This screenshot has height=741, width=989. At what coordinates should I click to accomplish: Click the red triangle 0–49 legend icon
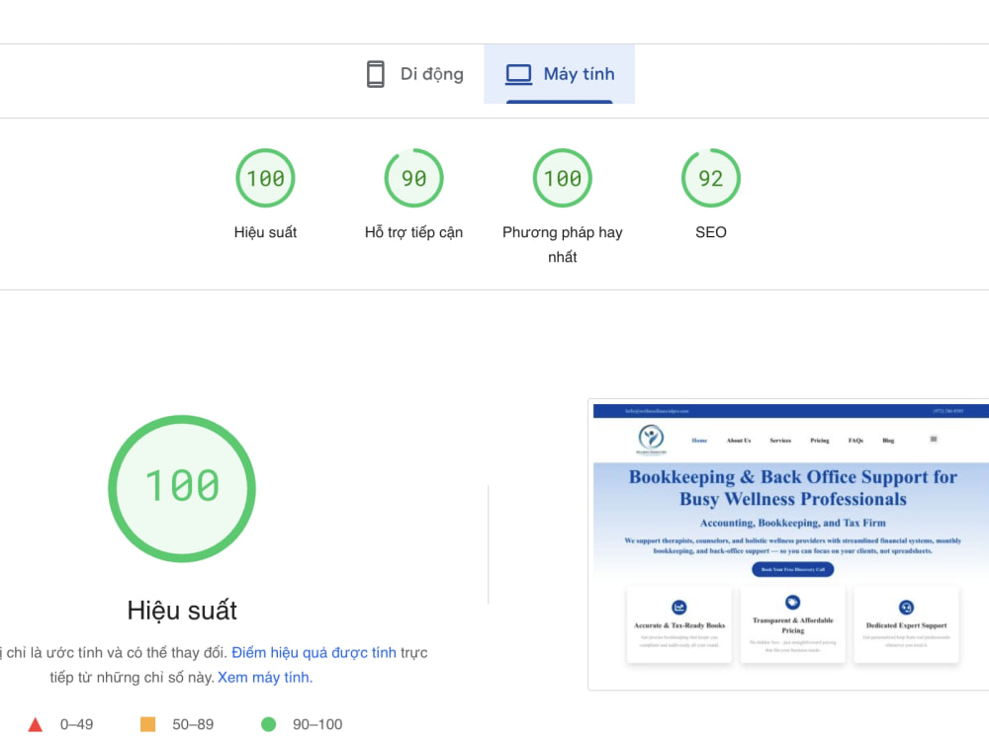(x=36, y=724)
